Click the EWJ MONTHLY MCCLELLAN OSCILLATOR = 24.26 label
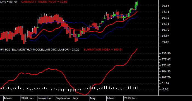 [x=46, y=50]
